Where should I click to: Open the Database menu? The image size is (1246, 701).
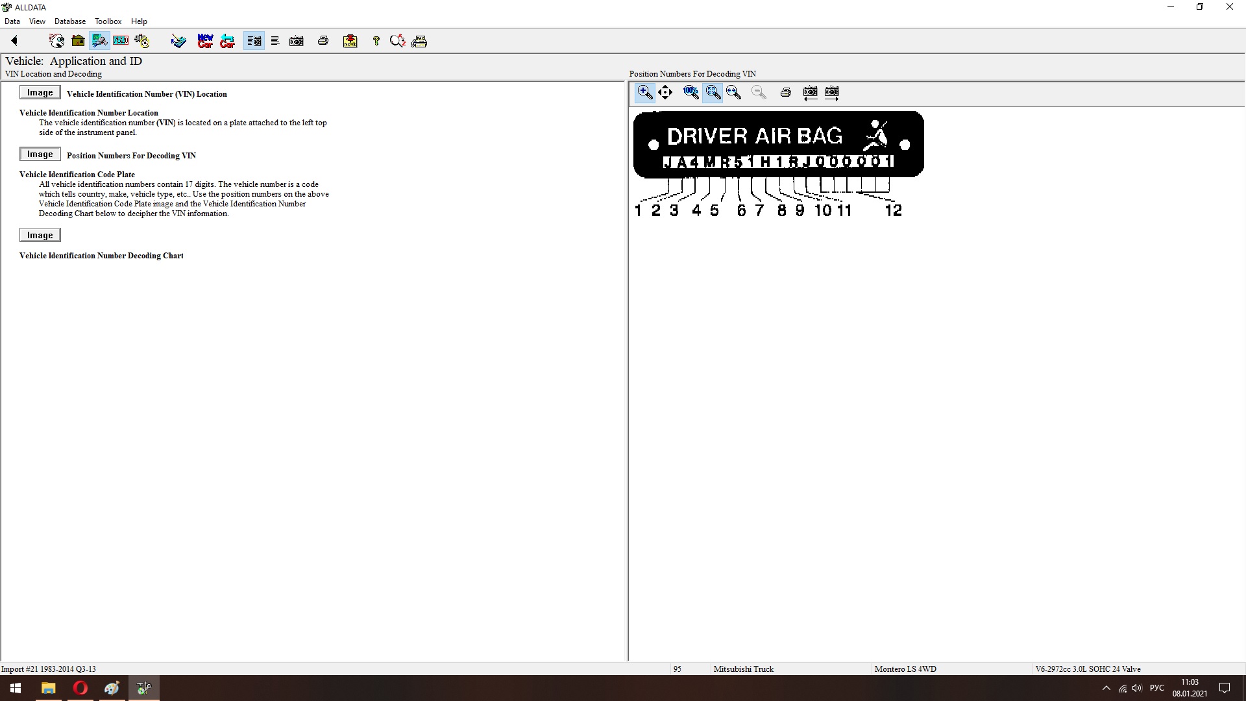(69, 21)
